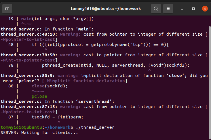
Task: Click the main(int argc, char *argv[]) line
Action: point(58,19)
